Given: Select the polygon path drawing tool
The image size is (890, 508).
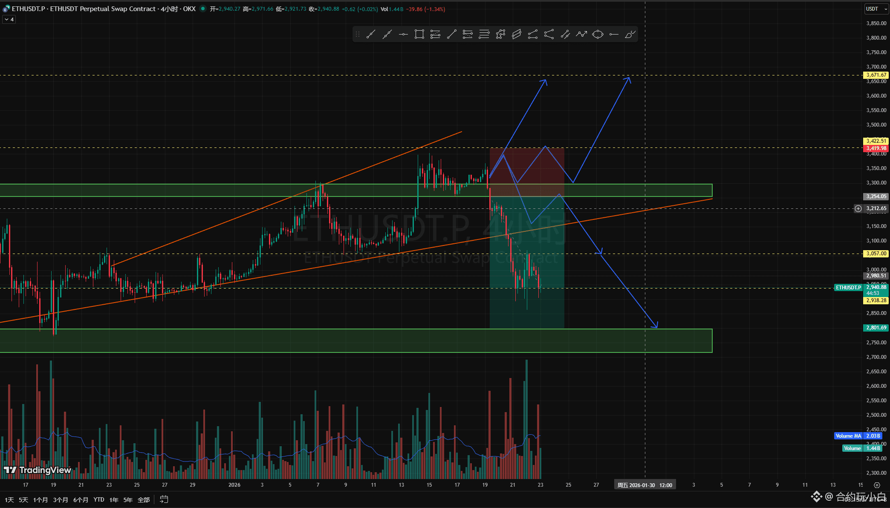Looking at the screenshot, I should [500, 35].
